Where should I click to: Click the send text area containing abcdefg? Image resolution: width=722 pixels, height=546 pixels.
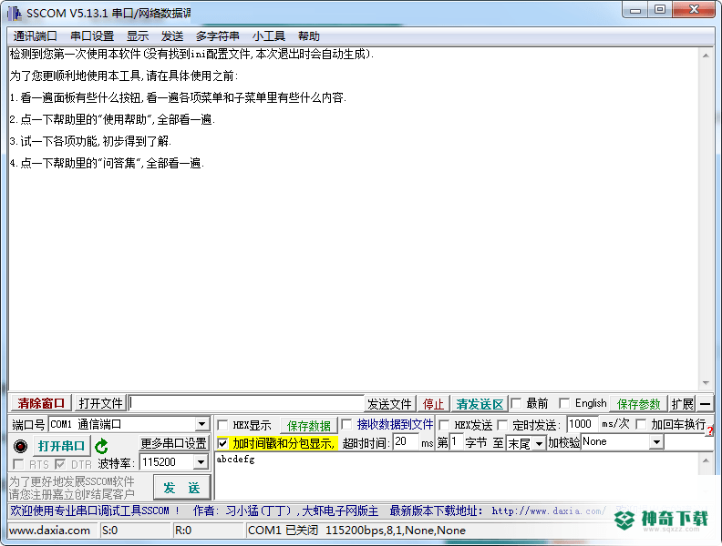(x=457, y=476)
